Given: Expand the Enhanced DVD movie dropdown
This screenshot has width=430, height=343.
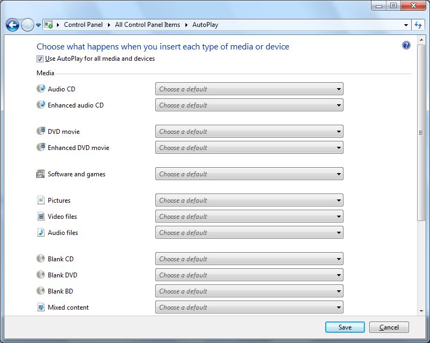Looking at the screenshot, I should [249, 147].
